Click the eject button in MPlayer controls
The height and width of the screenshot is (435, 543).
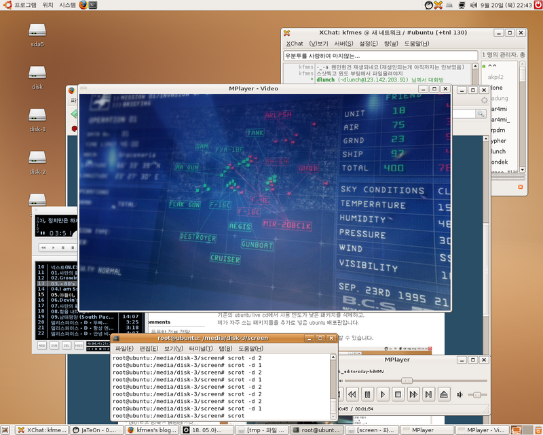(x=444, y=394)
